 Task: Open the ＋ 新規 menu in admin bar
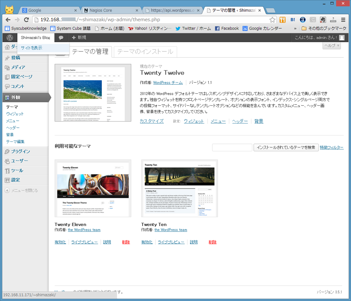[x=79, y=38]
